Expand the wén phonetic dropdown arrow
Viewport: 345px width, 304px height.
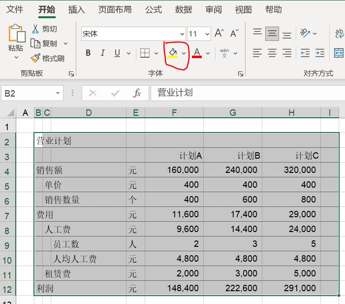coord(235,53)
